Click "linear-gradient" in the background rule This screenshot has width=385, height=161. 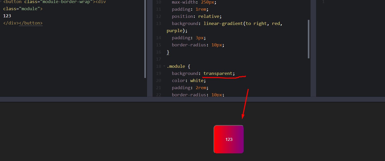click(x=223, y=23)
